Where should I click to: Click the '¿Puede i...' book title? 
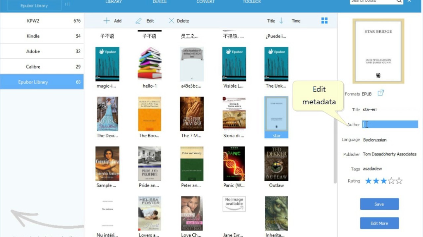point(276,36)
